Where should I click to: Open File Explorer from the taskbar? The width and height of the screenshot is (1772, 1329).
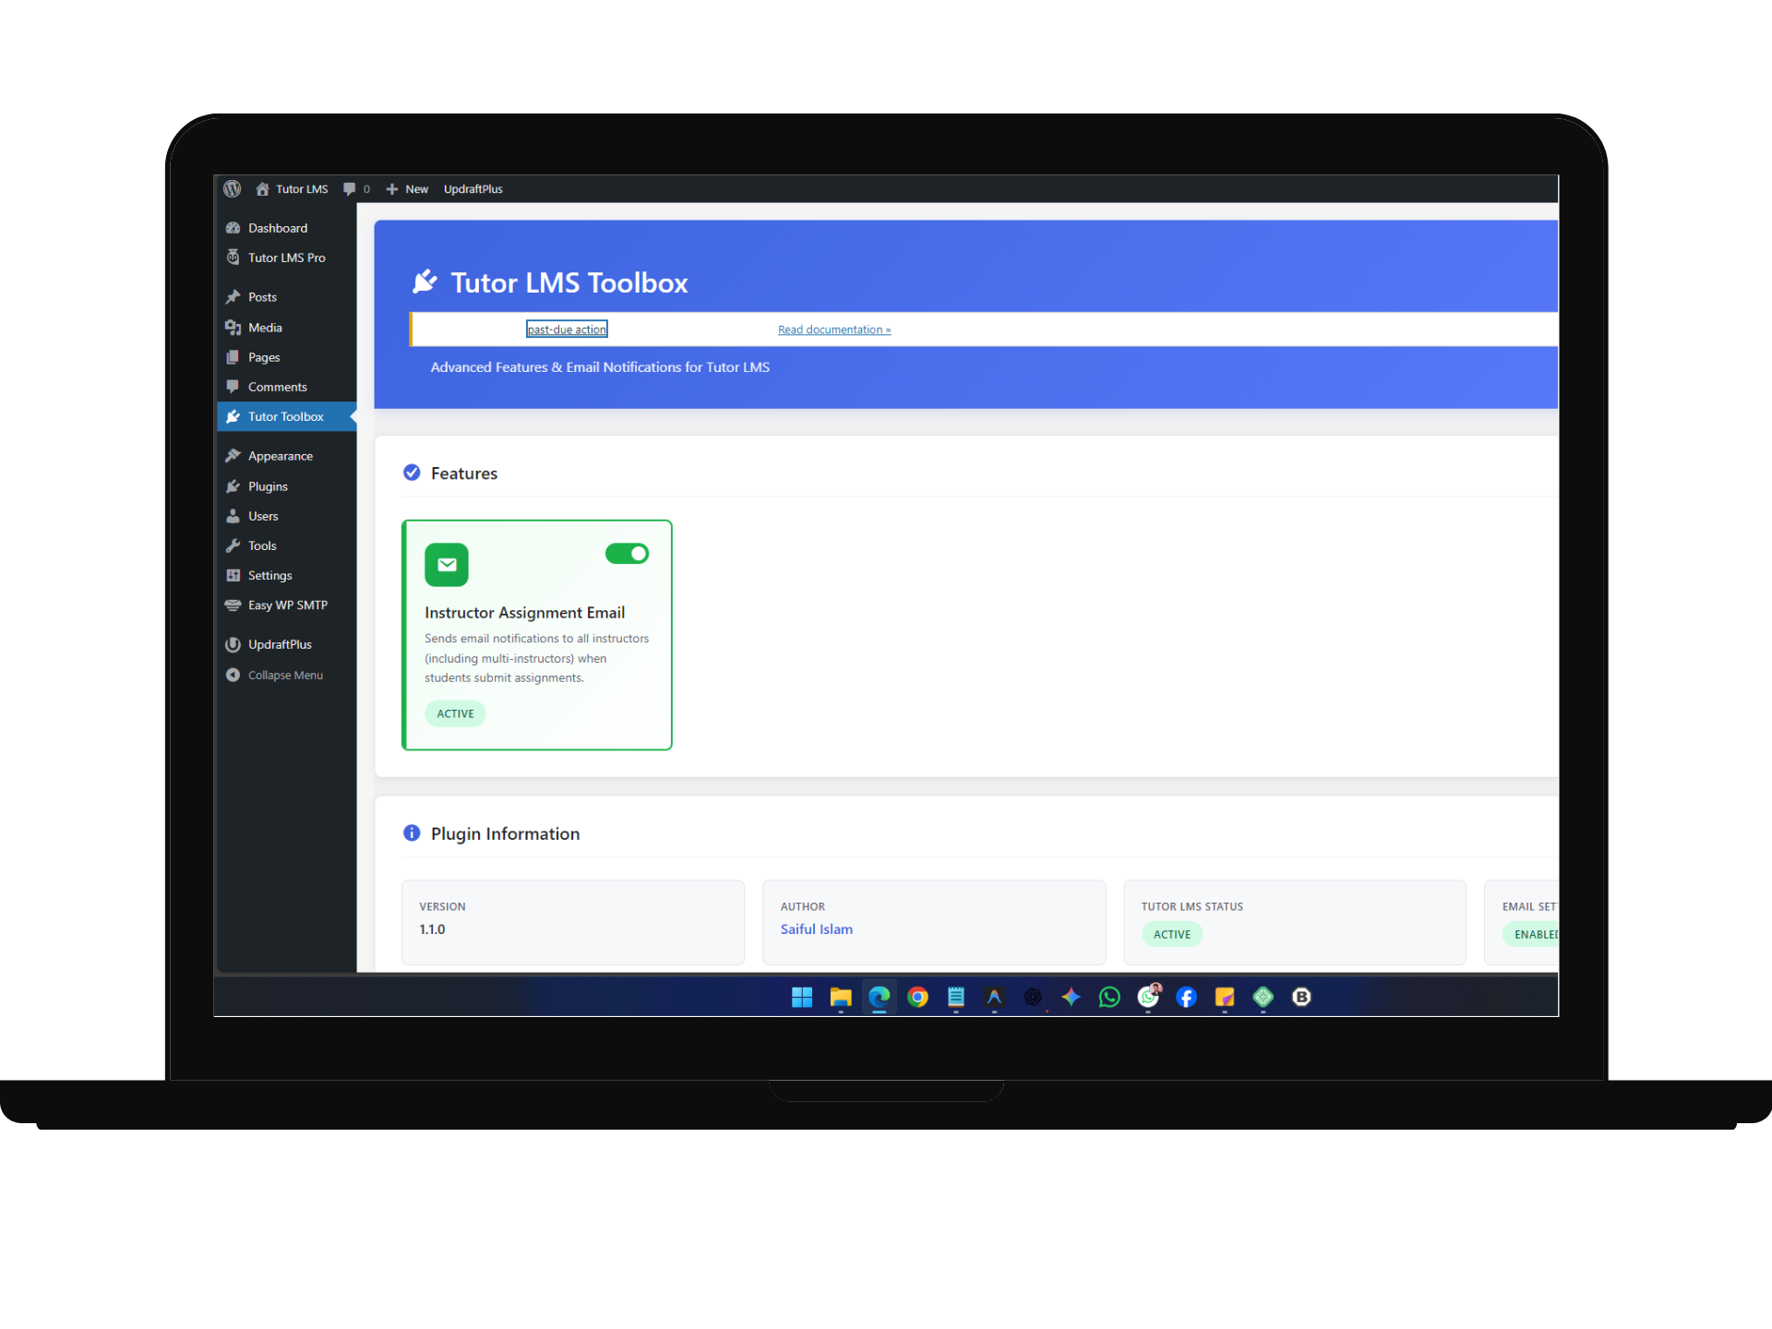point(840,997)
